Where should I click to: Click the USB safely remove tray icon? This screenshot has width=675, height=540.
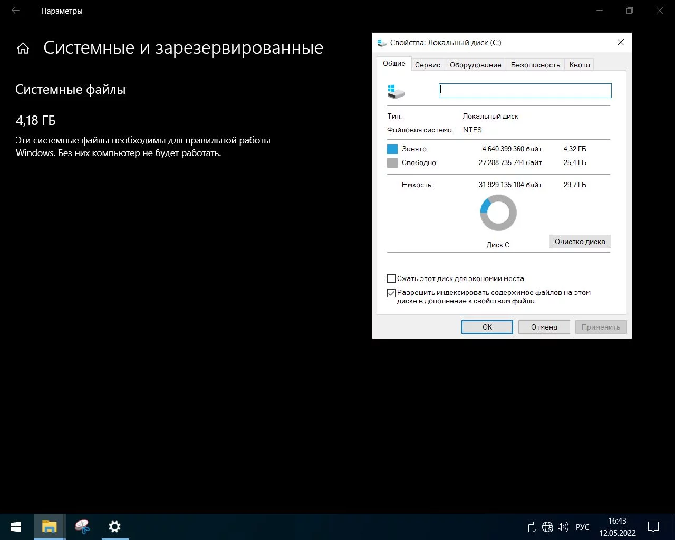click(x=532, y=527)
